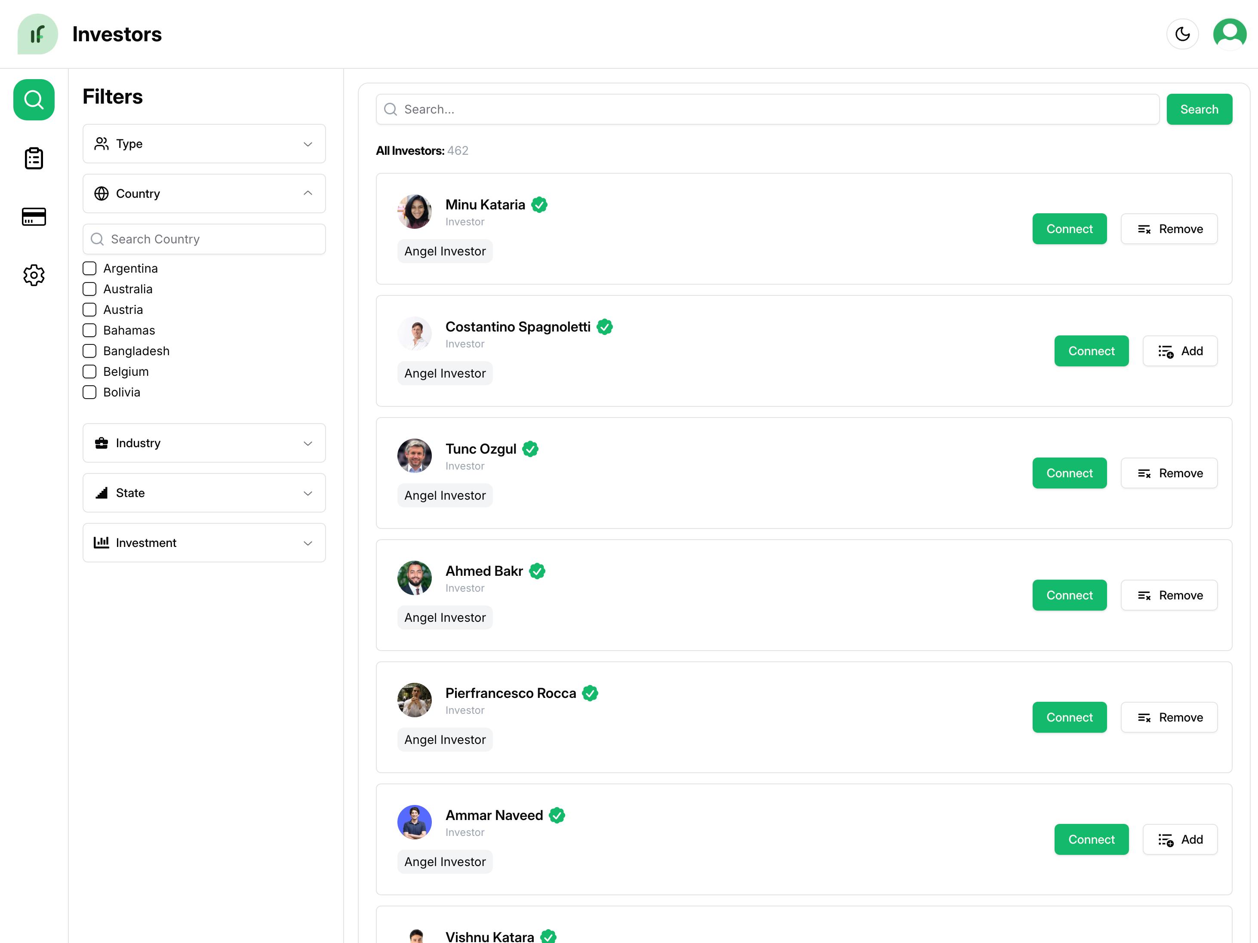Connect with Costantino Spagnoletti
Viewport: 1258px width, 943px height.
point(1091,351)
